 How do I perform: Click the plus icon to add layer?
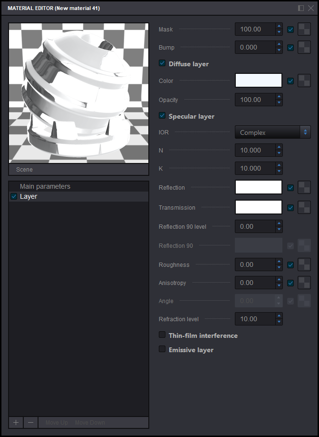[16, 423]
